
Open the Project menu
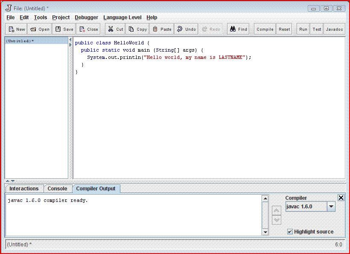click(x=61, y=18)
